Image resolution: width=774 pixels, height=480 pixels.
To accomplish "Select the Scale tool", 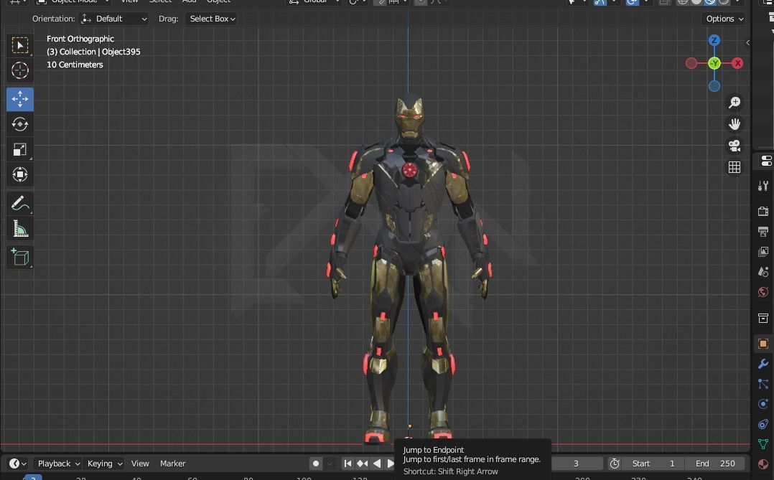I will coord(20,149).
